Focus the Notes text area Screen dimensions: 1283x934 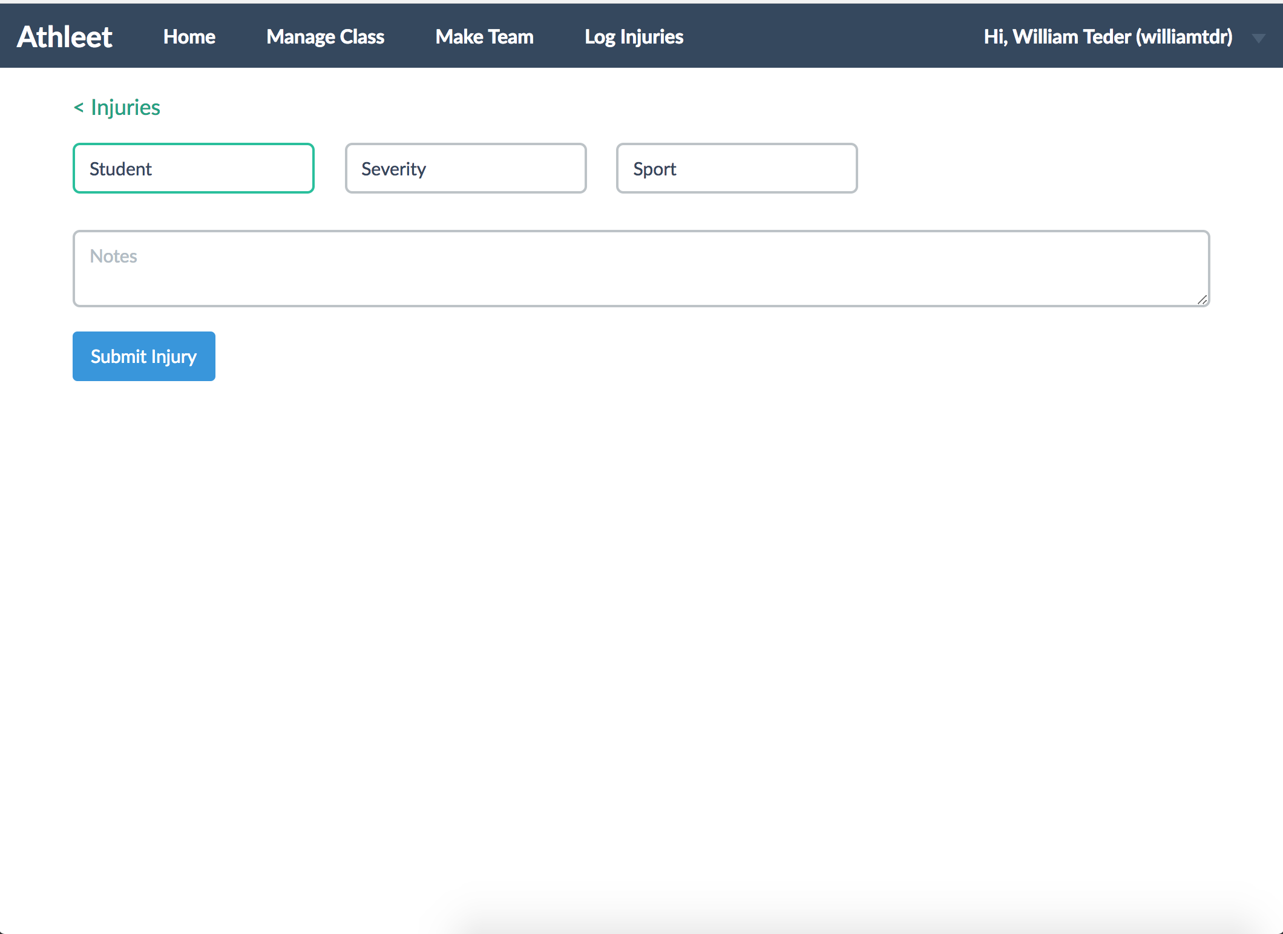point(641,278)
